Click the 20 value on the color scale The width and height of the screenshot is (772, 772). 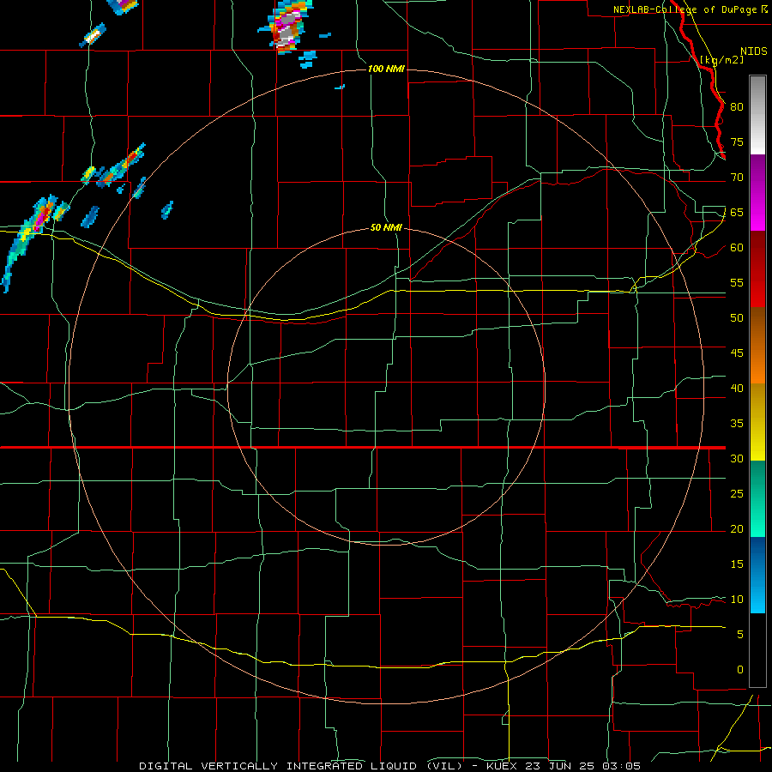pos(737,528)
